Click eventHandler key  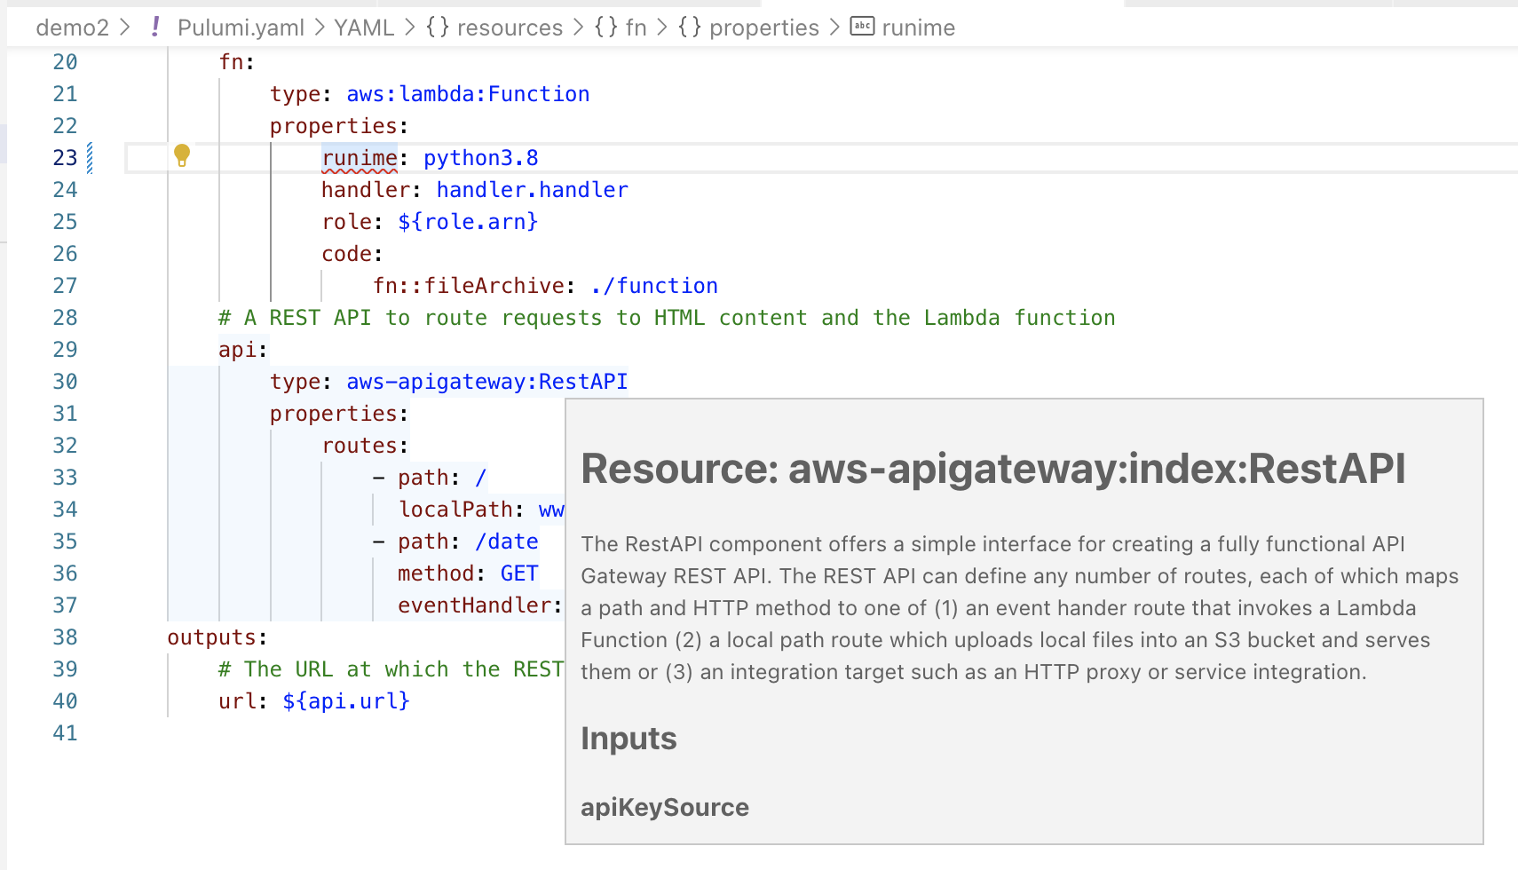(475, 605)
